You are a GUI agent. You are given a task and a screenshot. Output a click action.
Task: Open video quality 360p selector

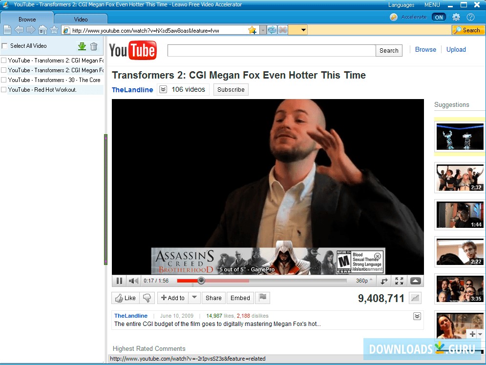364,281
